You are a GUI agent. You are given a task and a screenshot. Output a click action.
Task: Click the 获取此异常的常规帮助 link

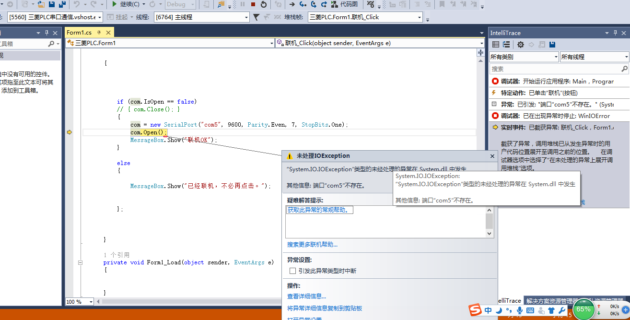pyautogui.click(x=320, y=210)
